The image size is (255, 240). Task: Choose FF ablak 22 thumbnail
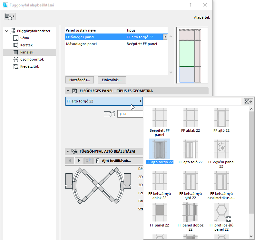[191, 118]
